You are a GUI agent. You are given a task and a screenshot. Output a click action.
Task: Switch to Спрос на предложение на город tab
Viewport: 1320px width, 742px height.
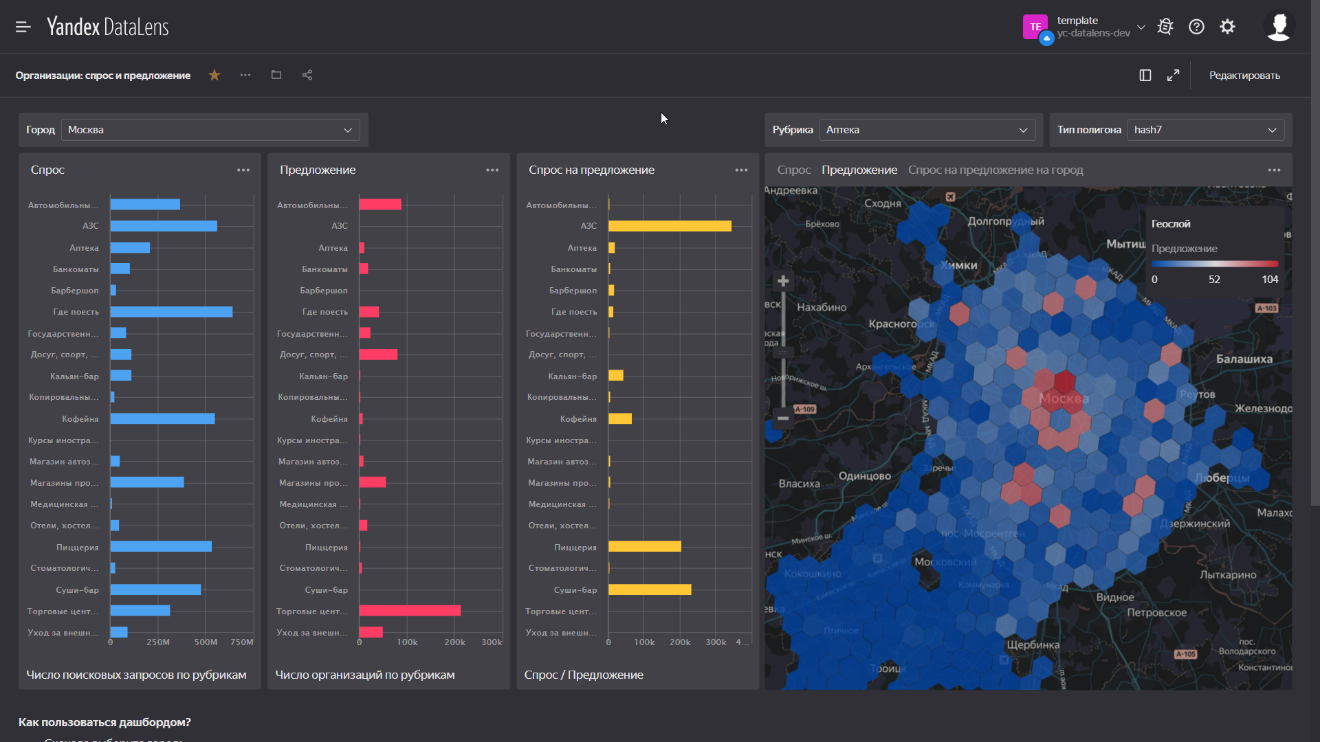click(995, 170)
